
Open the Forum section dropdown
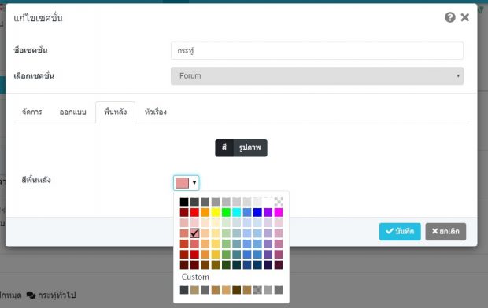point(317,76)
